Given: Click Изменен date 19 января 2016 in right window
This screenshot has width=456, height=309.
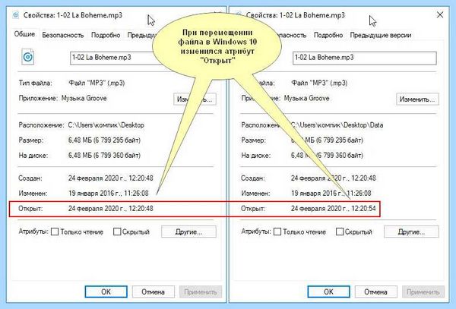Looking at the screenshot, I should pos(331,193).
